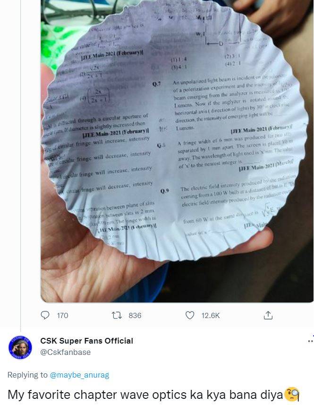Open the share tweet icon
This screenshot has height=405, width=314.
tap(268, 315)
